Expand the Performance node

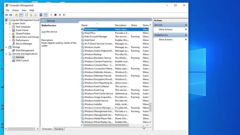tap(10, 40)
